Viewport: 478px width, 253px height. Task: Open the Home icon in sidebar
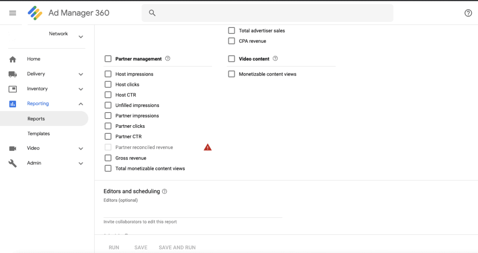click(x=12, y=59)
